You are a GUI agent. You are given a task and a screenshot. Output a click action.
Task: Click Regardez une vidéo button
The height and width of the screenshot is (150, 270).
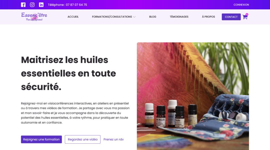83,139
